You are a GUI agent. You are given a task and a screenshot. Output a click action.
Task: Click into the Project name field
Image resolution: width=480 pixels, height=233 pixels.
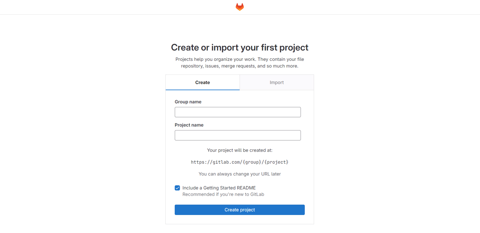tap(237, 135)
